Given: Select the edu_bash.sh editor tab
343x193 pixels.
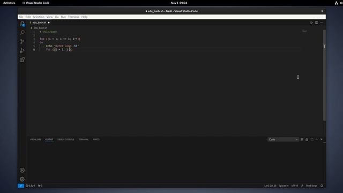Looking at the screenshot, I should tap(39, 23).
